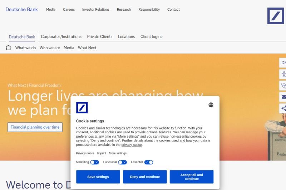This screenshot has width=286, height=190.
Task: Click Accept all and continue
Action: point(192,177)
